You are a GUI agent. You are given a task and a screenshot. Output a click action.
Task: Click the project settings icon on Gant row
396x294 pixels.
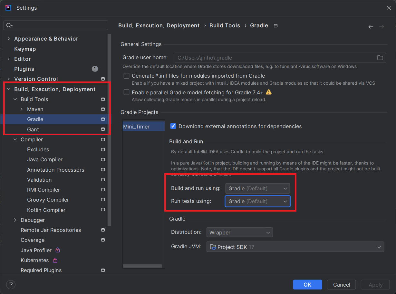coord(103,129)
